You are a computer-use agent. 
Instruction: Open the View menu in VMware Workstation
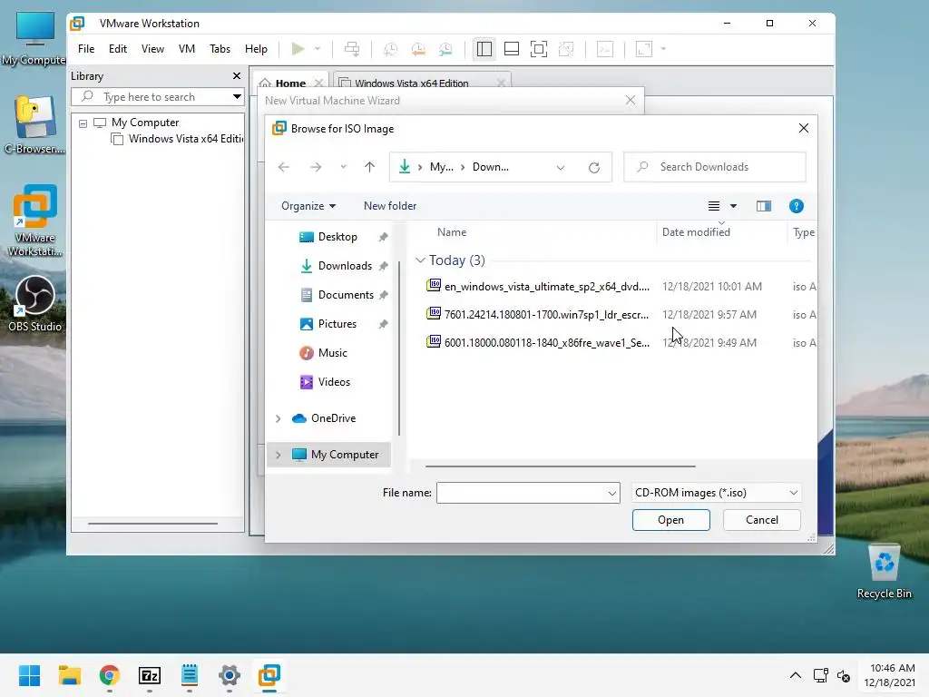click(x=152, y=49)
